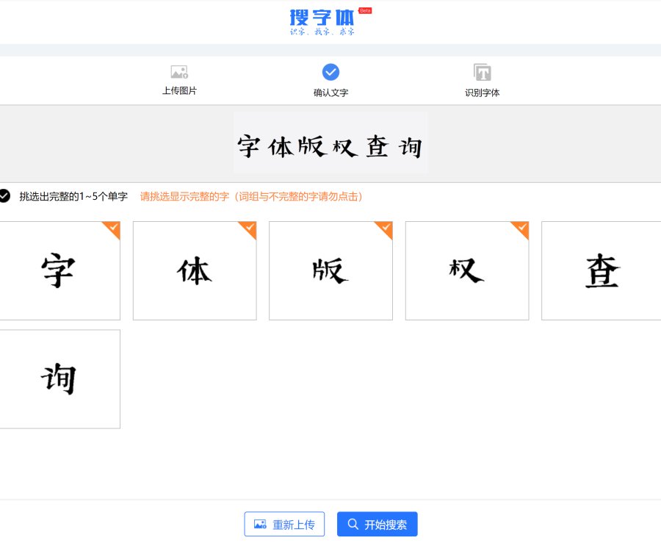Image resolution: width=661 pixels, height=543 pixels.
Task: Deselect the 版 character card
Action: click(330, 270)
